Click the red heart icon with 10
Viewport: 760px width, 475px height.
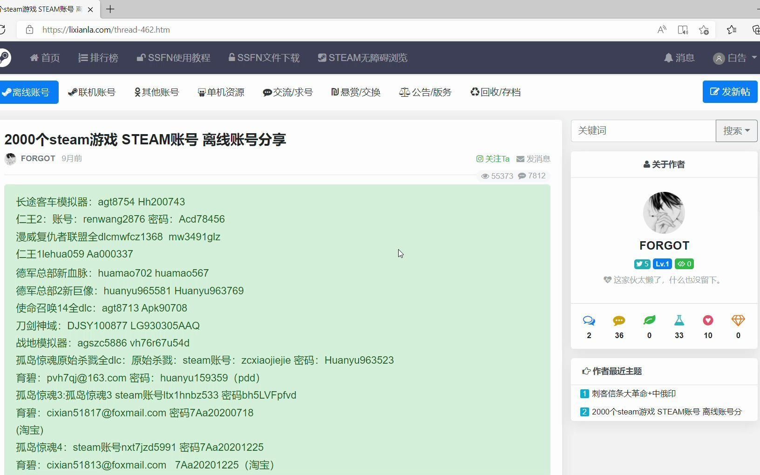tap(708, 320)
